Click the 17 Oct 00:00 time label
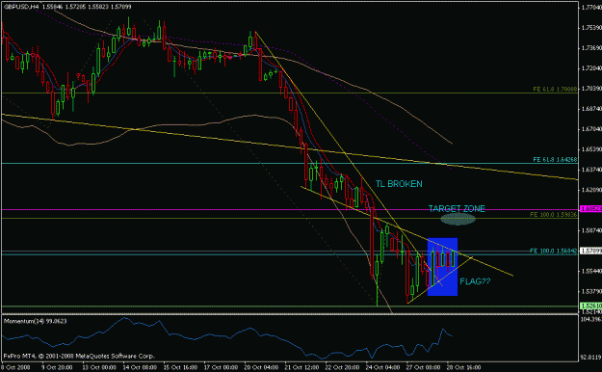Image resolution: width=602 pixels, height=372 pixels. pyautogui.click(x=221, y=367)
